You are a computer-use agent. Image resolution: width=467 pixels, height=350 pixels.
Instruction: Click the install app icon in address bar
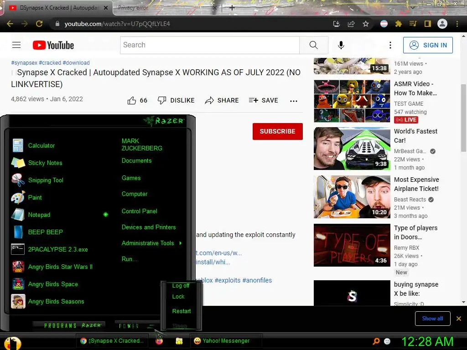click(337, 24)
